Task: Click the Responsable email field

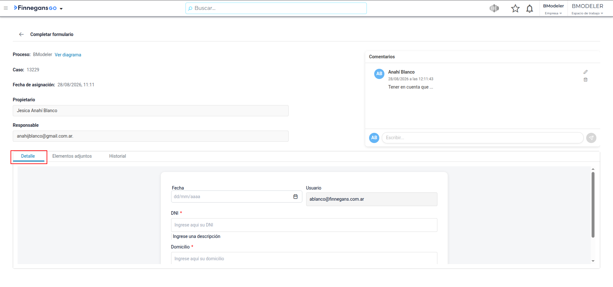Action: [151, 136]
